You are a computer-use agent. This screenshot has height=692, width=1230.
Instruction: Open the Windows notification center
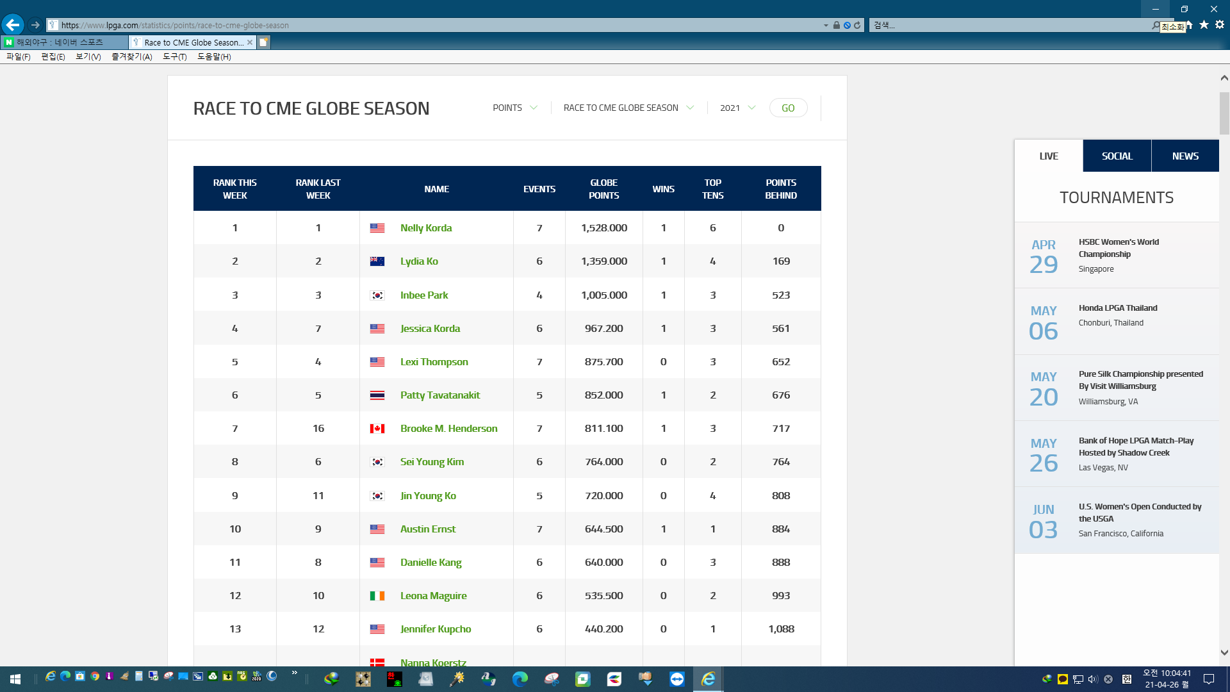tap(1209, 679)
